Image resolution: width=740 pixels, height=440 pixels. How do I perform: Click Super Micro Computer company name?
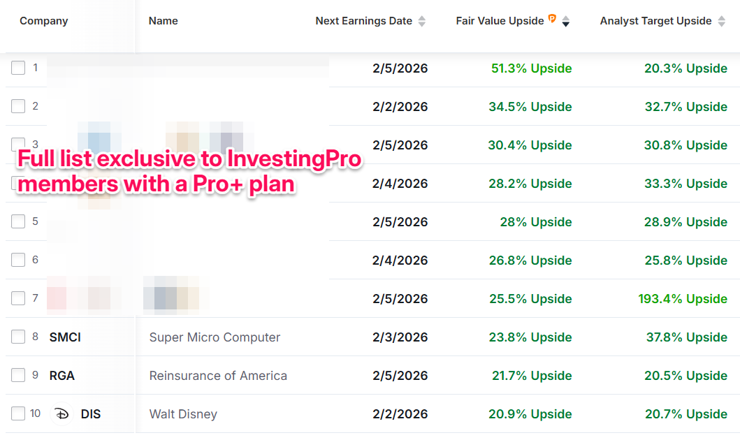215,337
